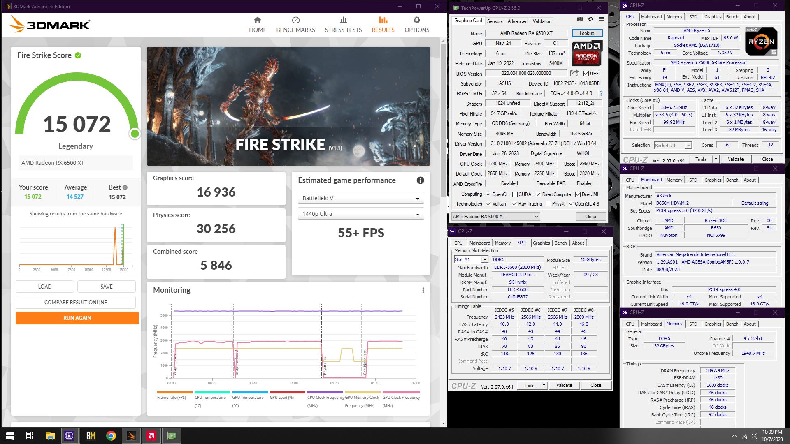The image size is (790, 444).
Task: Click Validate in the CPU-Z SPD window
Action: pos(564,385)
